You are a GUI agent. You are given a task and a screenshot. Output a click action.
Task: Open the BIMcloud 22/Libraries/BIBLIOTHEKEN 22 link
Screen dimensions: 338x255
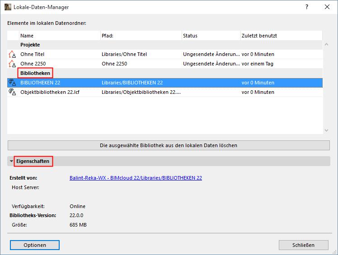pyautogui.click(x=136, y=178)
